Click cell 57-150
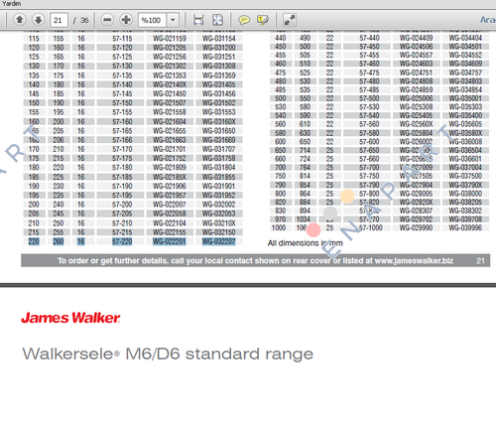496x430 pixels. pos(122,103)
